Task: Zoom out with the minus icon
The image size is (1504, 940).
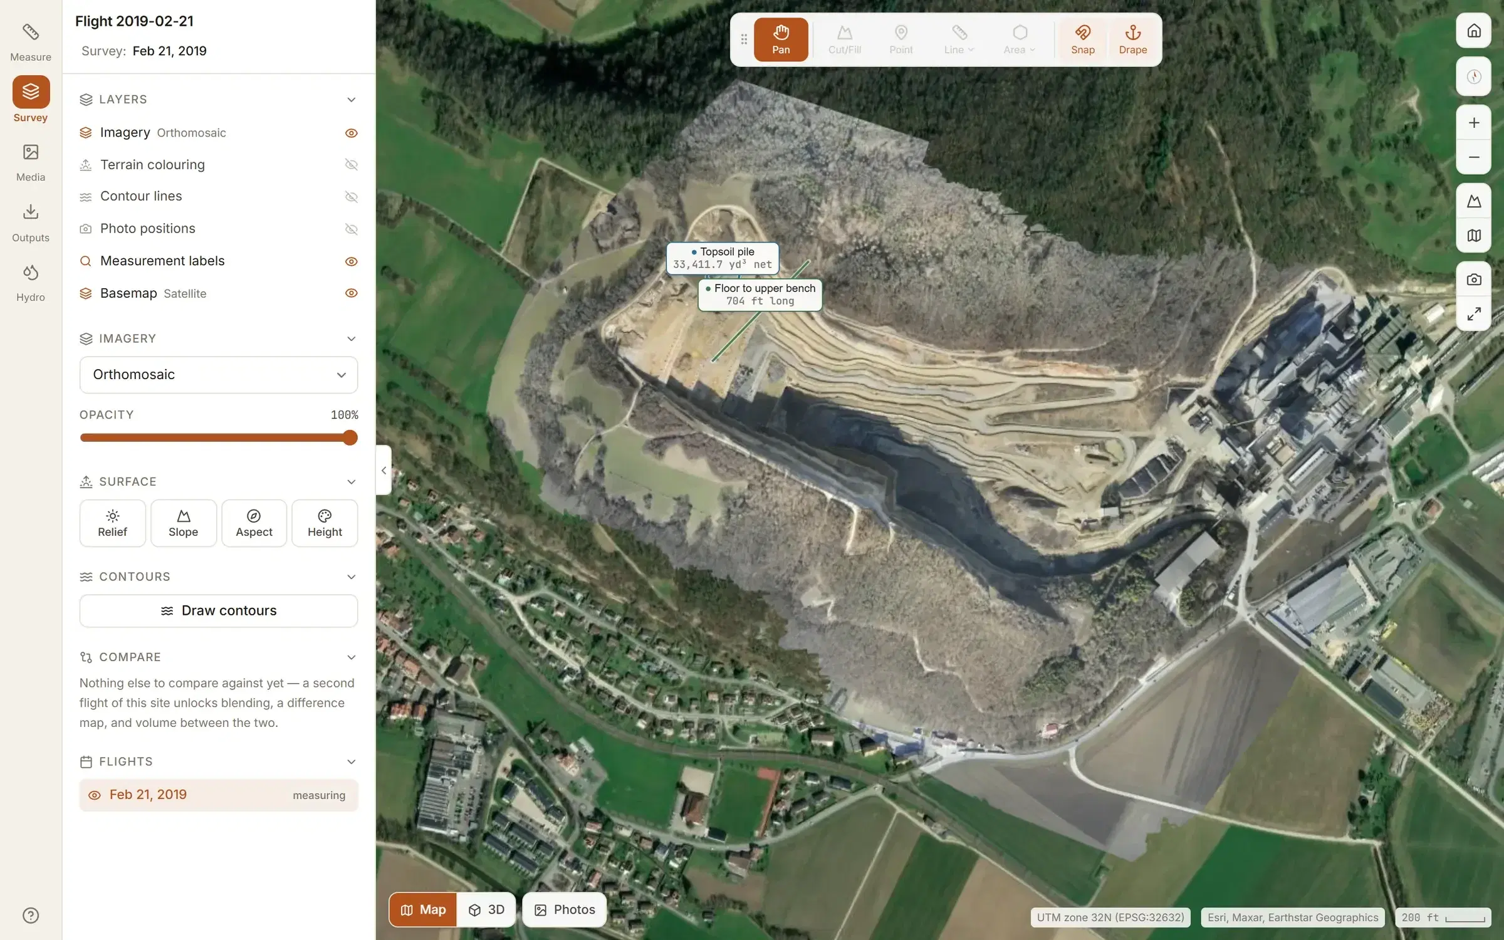Action: pyautogui.click(x=1474, y=157)
